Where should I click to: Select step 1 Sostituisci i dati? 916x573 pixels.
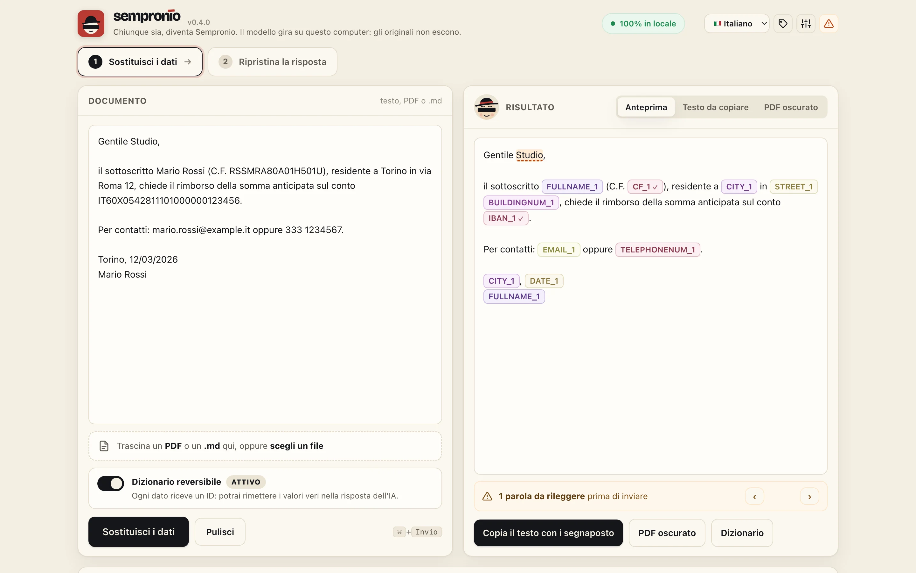[x=140, y=62]
